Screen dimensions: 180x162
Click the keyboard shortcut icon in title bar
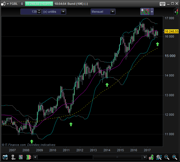[x=163, y=4]
